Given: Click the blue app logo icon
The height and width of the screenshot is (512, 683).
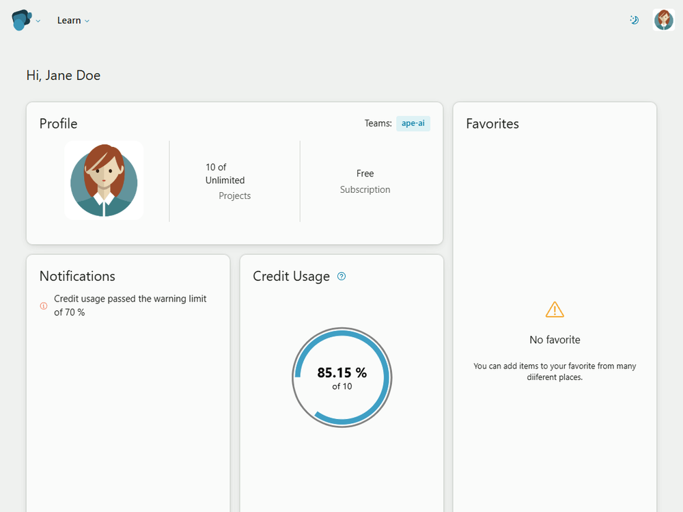Looking at the screenshot, I should 21,20.
